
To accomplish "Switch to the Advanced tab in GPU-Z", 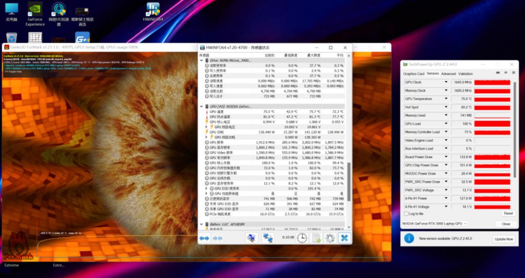I will 448,74.
